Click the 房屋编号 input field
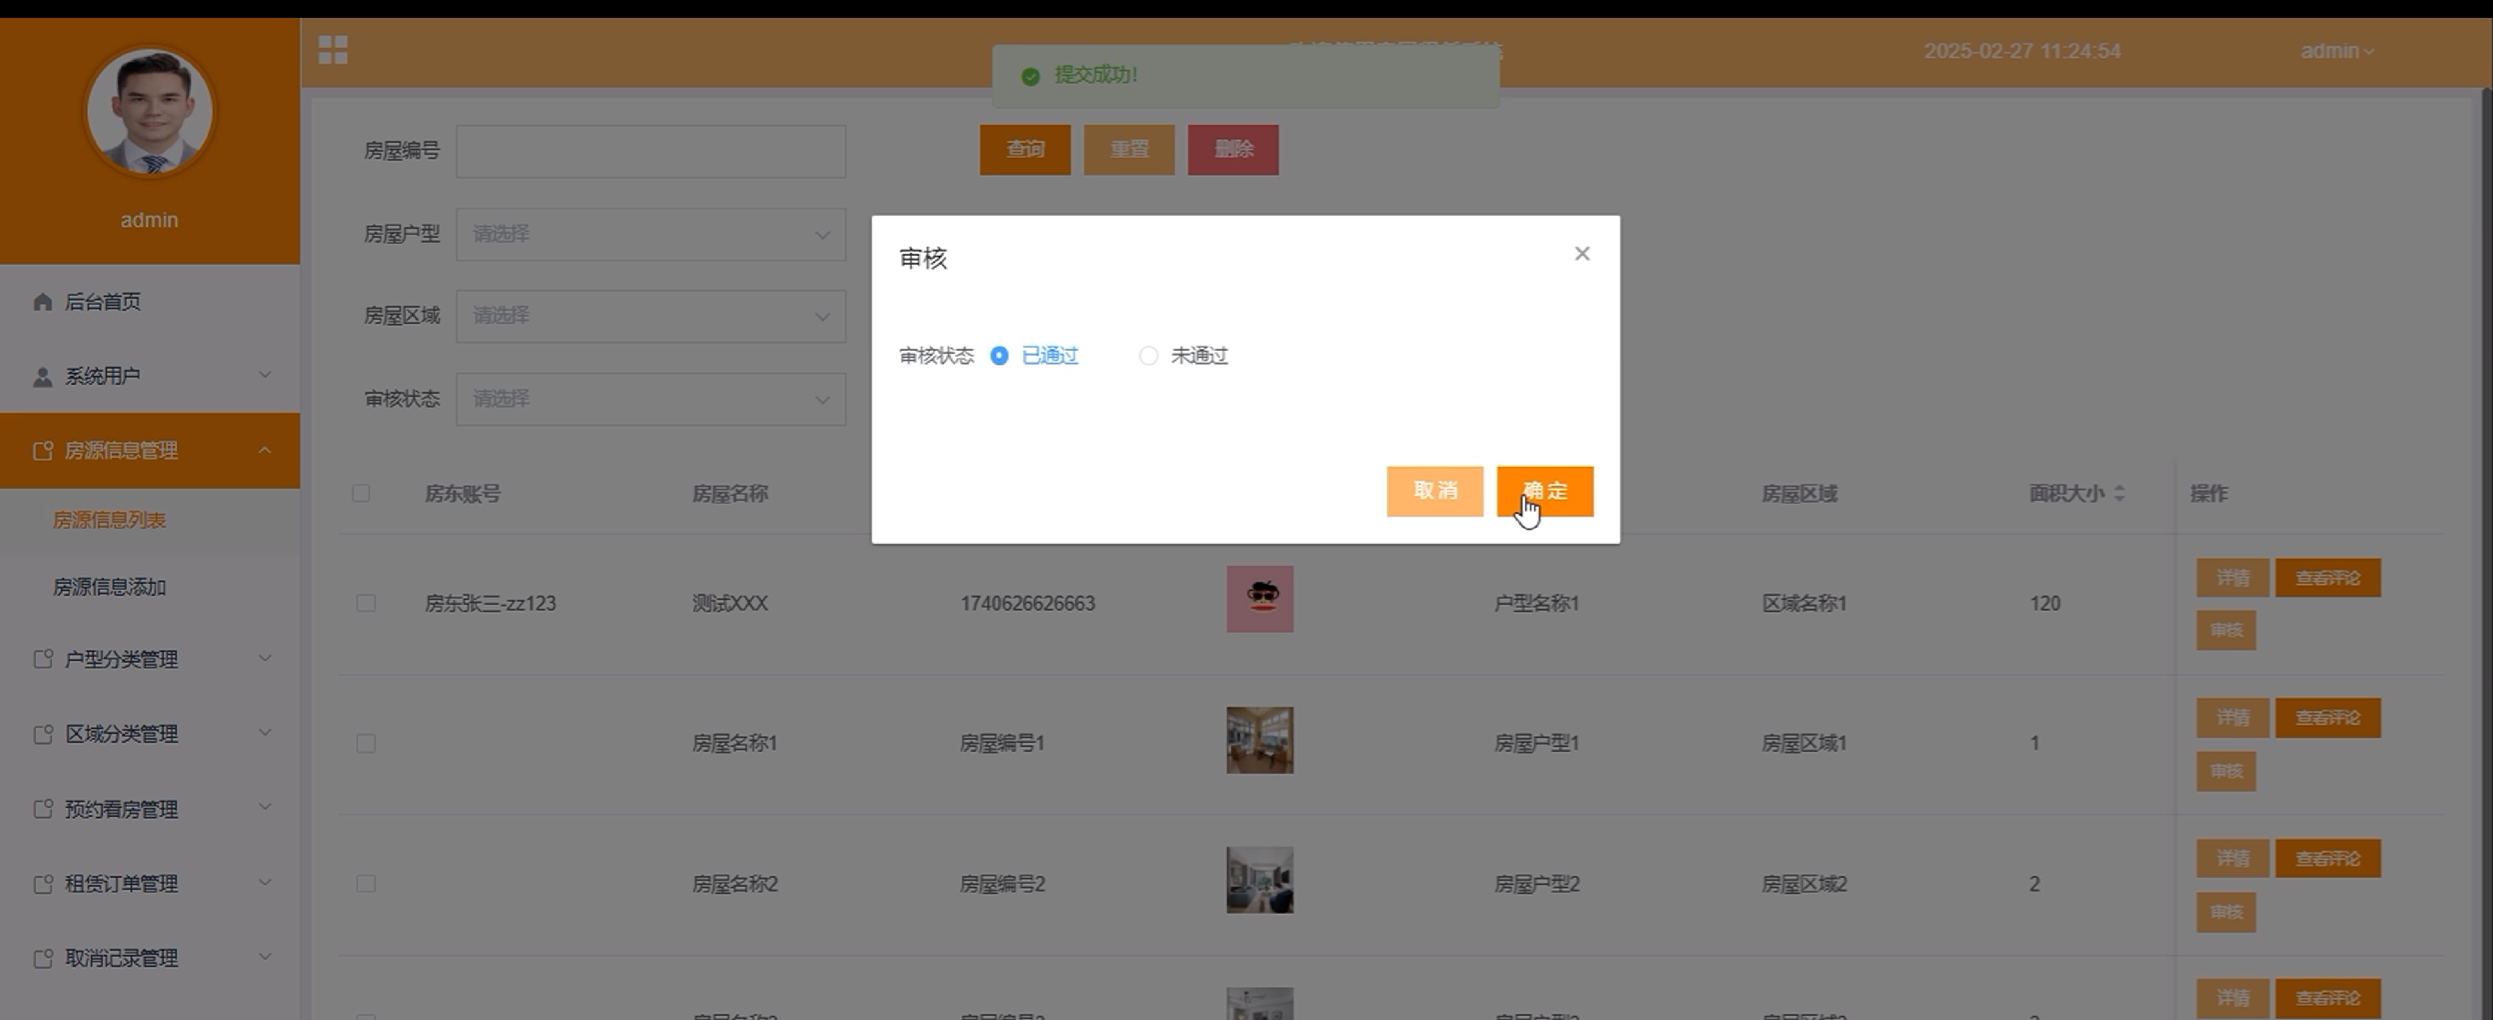2493x1020 pixels. coord(650,151)
